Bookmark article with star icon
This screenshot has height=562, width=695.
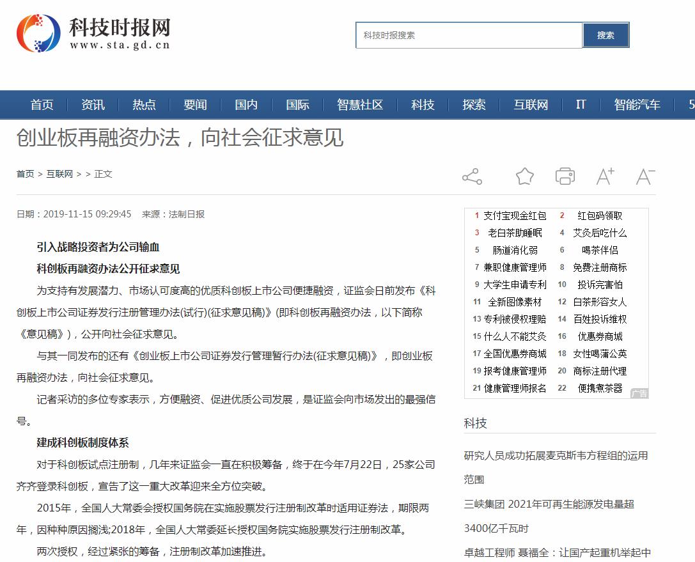coord(525,176)
